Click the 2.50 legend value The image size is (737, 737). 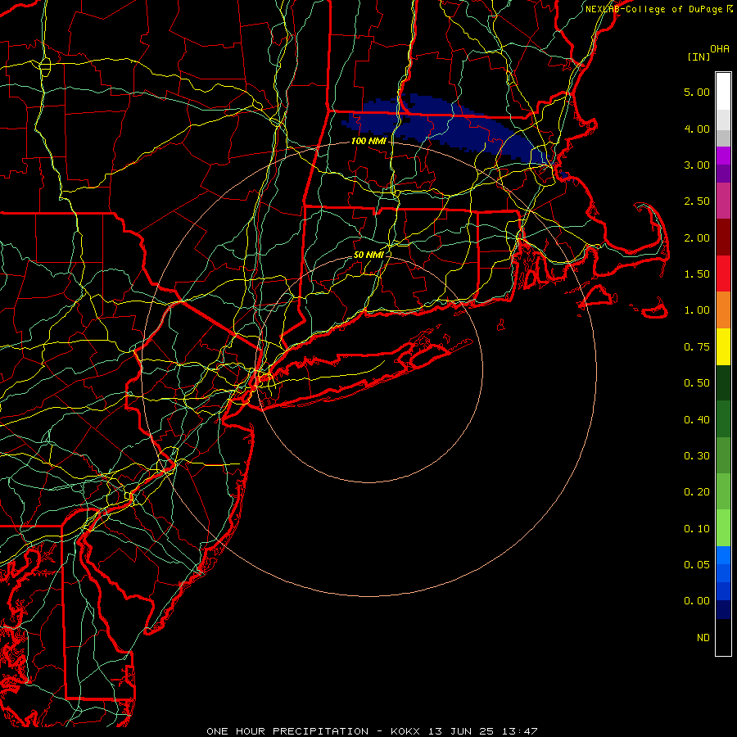click(x=697, y=201)
